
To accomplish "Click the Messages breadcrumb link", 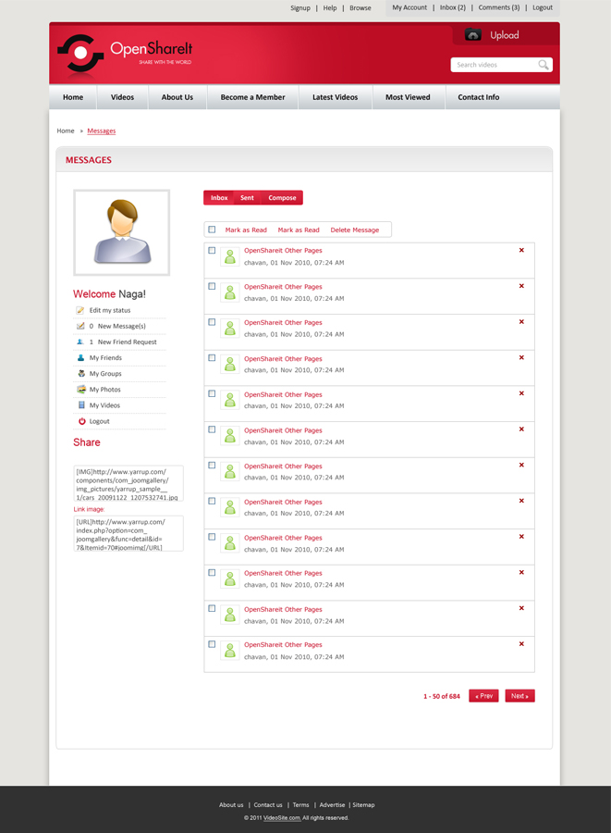I will [x=102, y=131].
